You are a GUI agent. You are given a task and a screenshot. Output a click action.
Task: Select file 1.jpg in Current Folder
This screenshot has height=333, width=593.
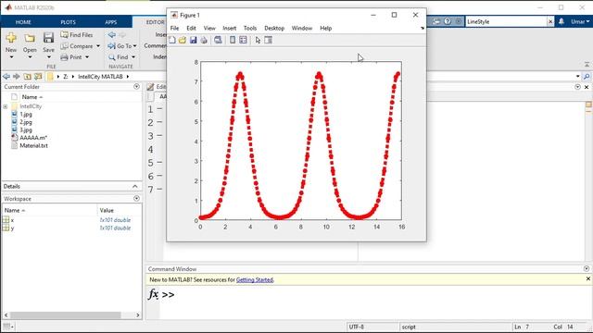26,115
